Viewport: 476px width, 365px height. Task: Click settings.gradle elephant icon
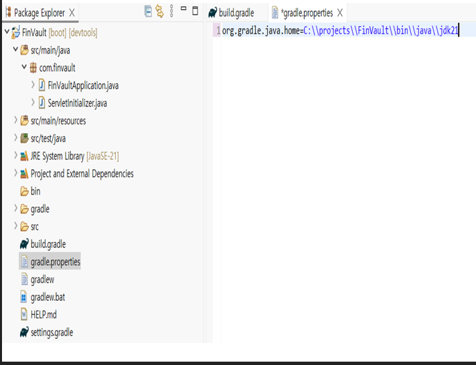tap(24, 332)
